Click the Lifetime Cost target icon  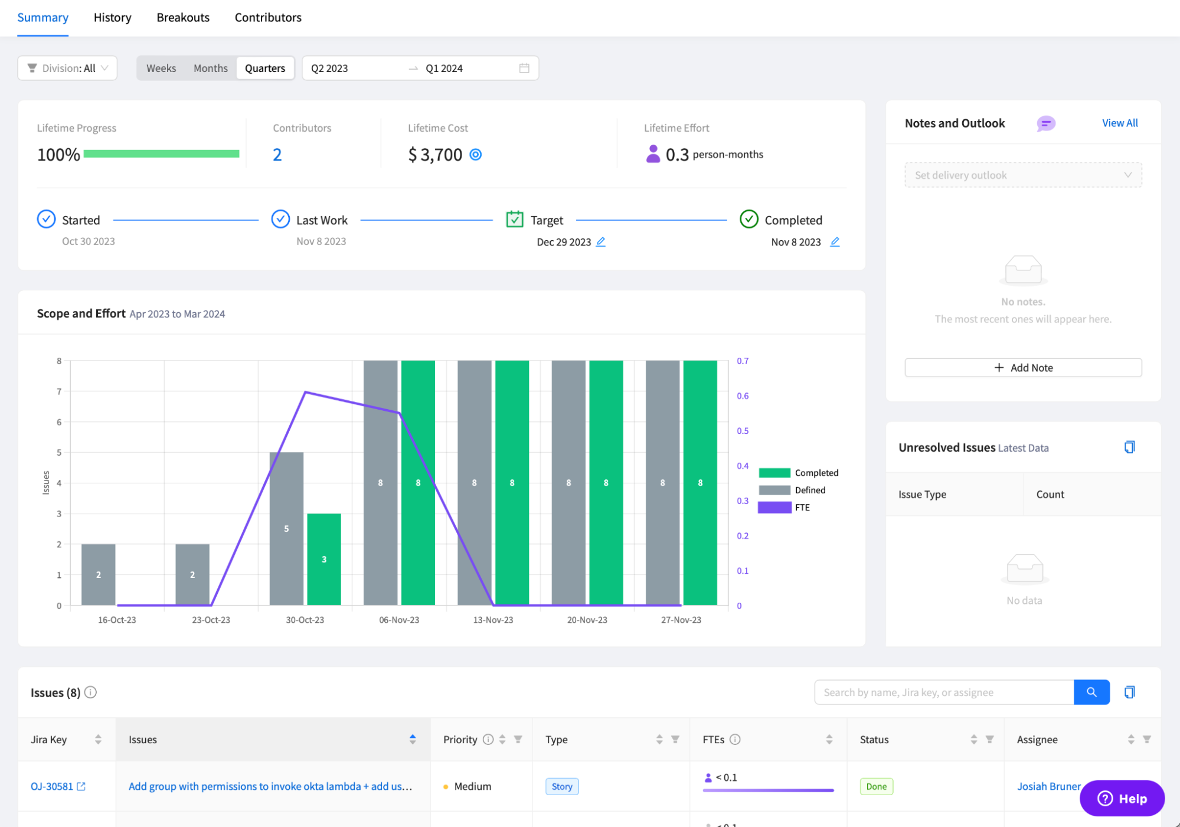[475, 155]
